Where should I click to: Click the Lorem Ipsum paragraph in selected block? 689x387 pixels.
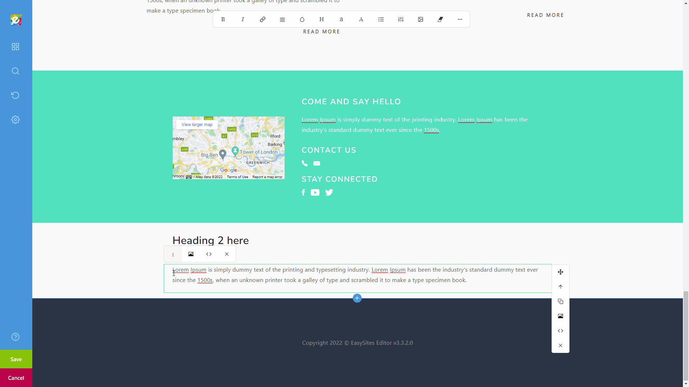(355, 275)
